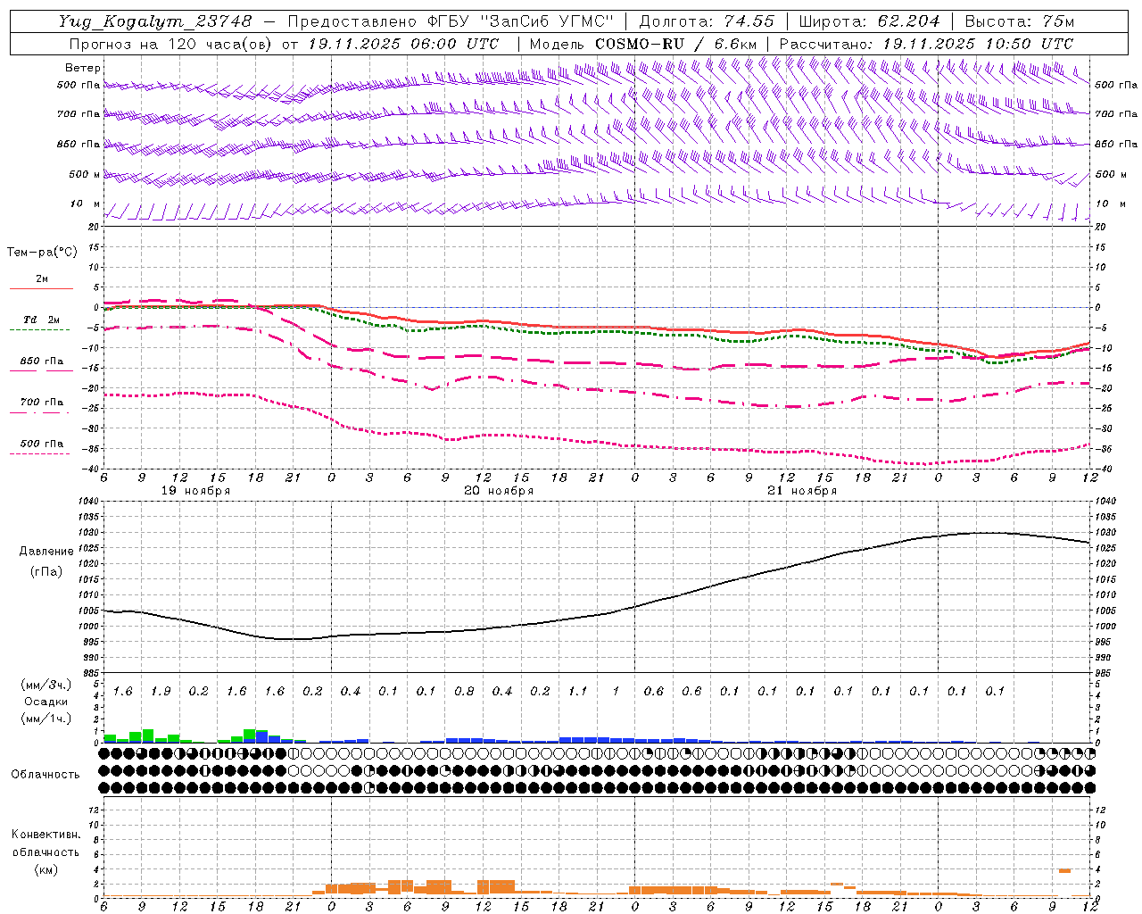The width and height of the screenshot is (1142, 914).
Task: Click the Широта: 62.204 header field
Action: tap(870, 21)
